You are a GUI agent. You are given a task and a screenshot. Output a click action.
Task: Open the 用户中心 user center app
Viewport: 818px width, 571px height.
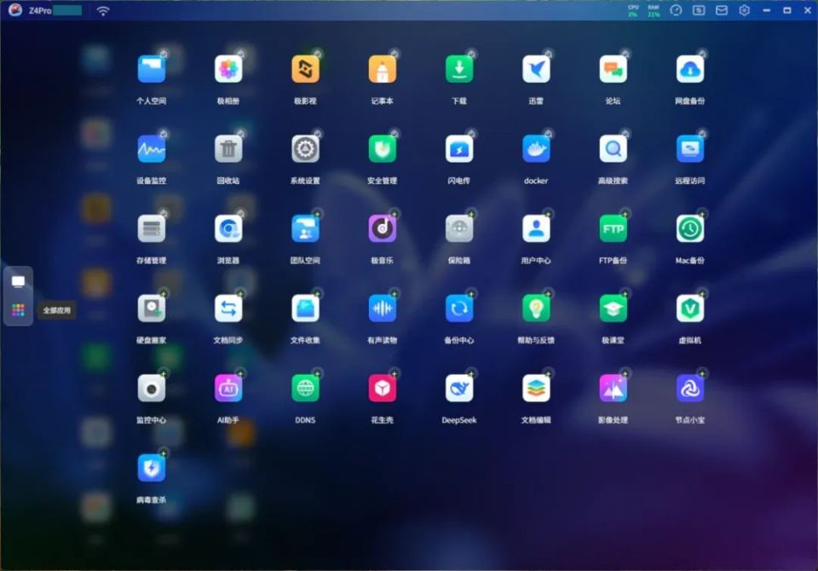[x=536, y=229]
